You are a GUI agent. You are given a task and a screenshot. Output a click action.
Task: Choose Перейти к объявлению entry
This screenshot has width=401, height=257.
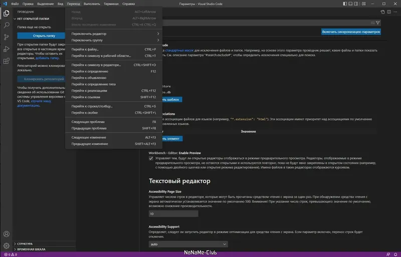click(114, 78)
